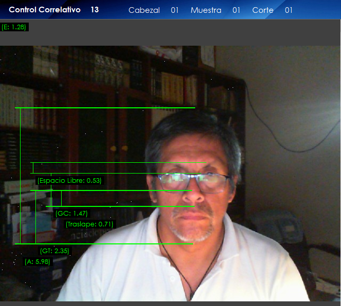Click the Cabezal header label
The height and width of the screenshot is (306, 341).
(144, 10)
